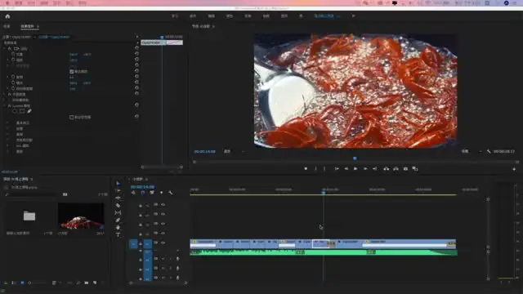Image resolution: width=523 pixels, height=294 pixels.
Task: Play the sequence in Program monitor
Action: pos(355,169)
